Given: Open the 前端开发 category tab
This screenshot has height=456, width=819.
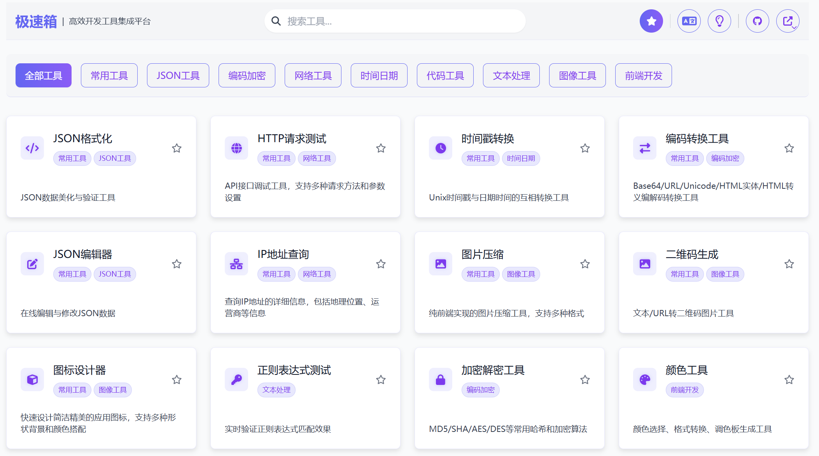Looking at the screenshot, I should (x=643, y=75).
